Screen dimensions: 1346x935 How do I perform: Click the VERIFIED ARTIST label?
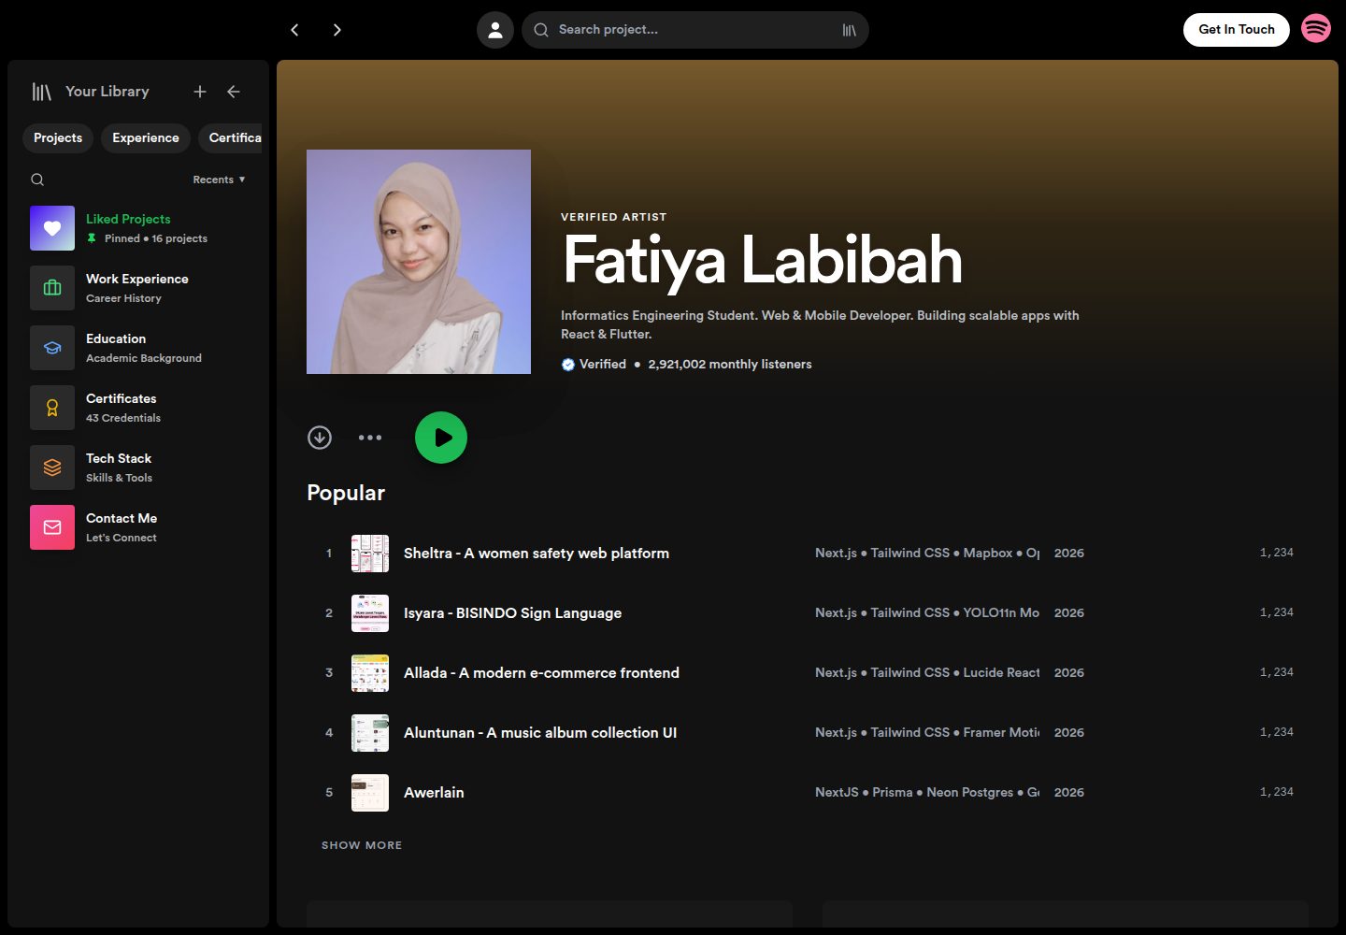(x=614, y=217)
